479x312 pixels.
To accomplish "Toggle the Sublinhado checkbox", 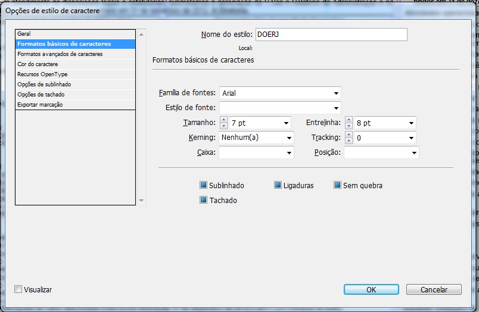I will pos(204,185).
